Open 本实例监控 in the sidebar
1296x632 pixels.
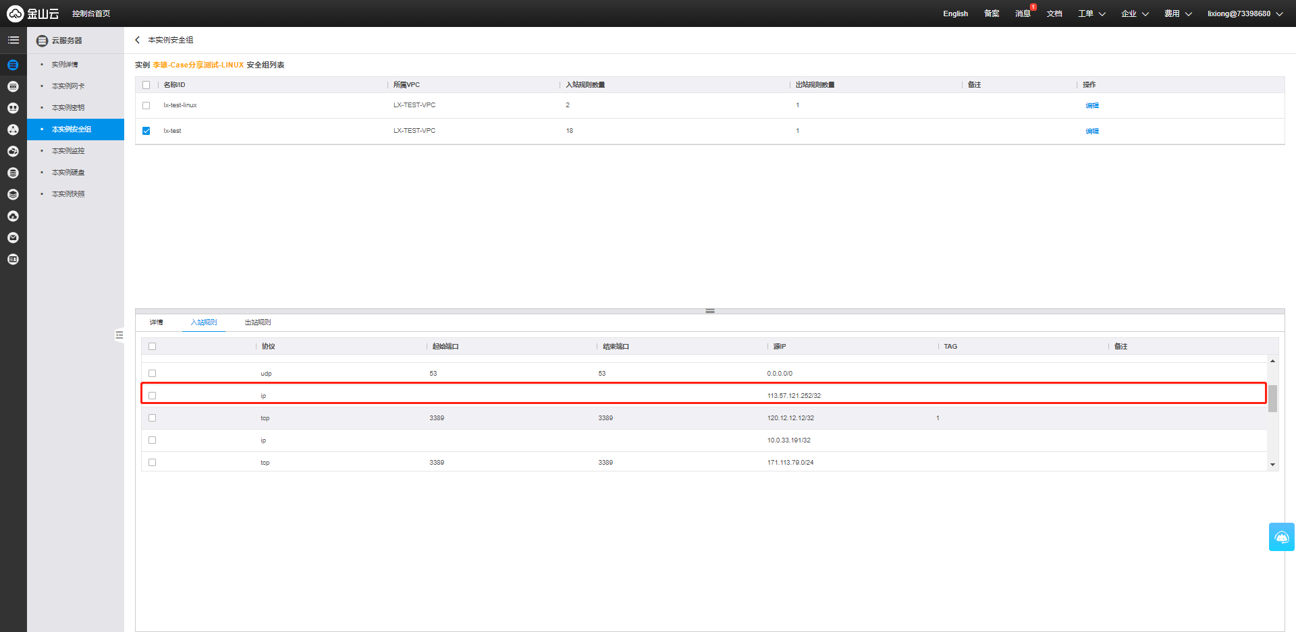[x=68, y=151]
